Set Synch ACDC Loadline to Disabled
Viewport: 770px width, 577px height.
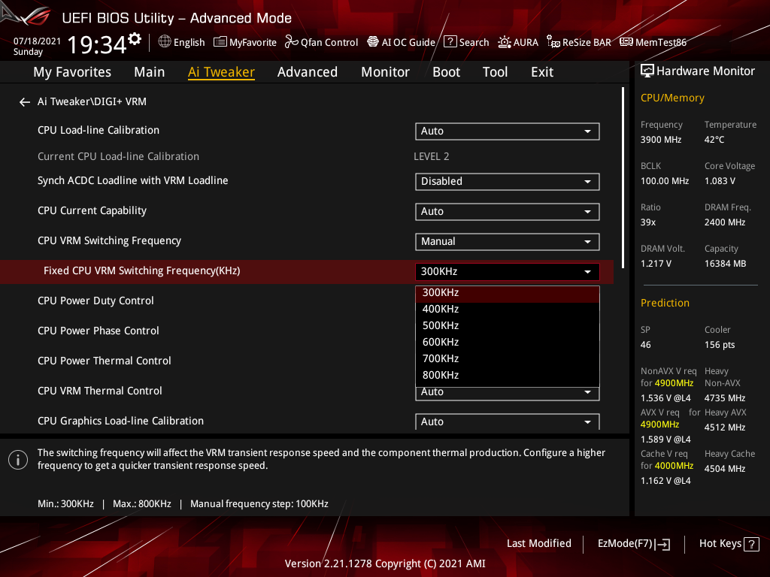pos(507,181)
